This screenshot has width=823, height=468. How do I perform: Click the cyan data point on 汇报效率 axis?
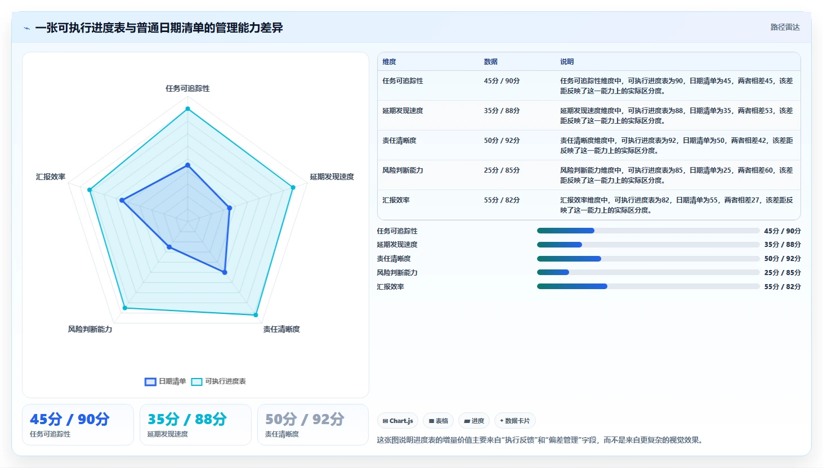[90, 190]
